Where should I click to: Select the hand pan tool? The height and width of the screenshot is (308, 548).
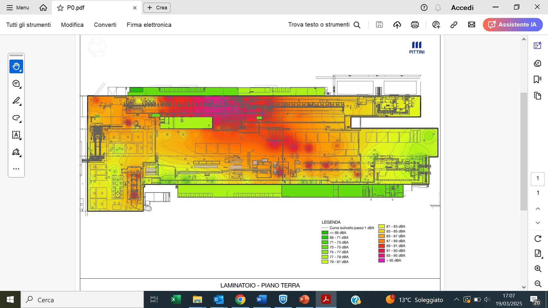click(16, 66)
